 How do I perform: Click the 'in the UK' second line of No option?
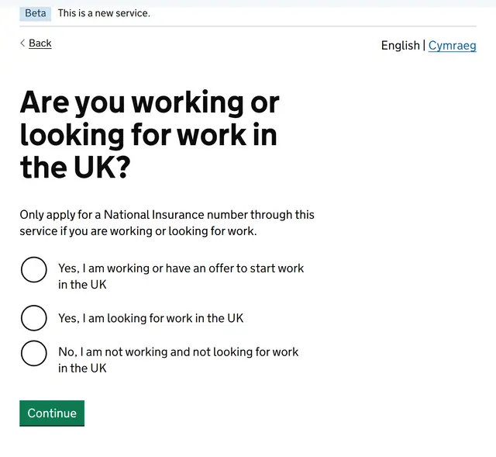pyautogui.click(x=82, y=368)
